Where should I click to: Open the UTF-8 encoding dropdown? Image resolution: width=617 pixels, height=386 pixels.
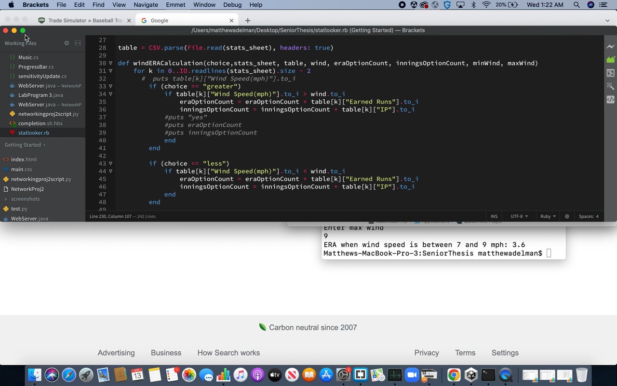pos(519,216)
